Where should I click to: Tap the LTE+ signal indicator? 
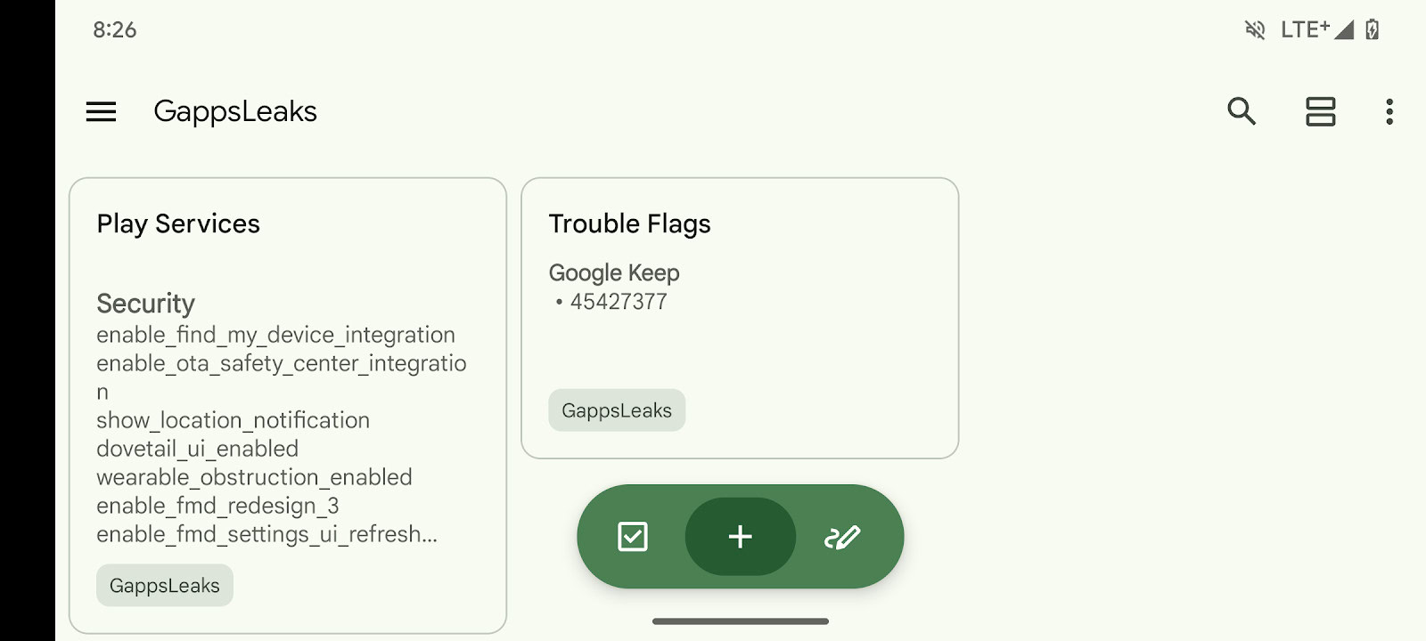tap(1316, 30)
